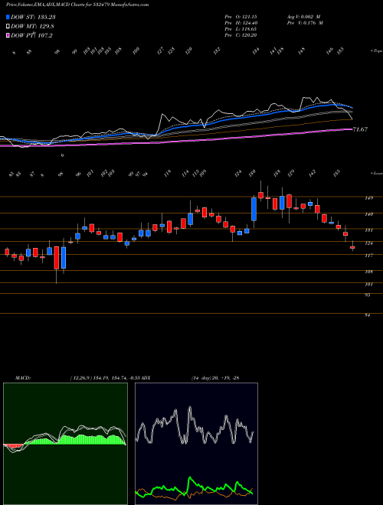Click the 95 price axis label
Viewport: 383px width, 505px height.
click(x=368, y=295)
